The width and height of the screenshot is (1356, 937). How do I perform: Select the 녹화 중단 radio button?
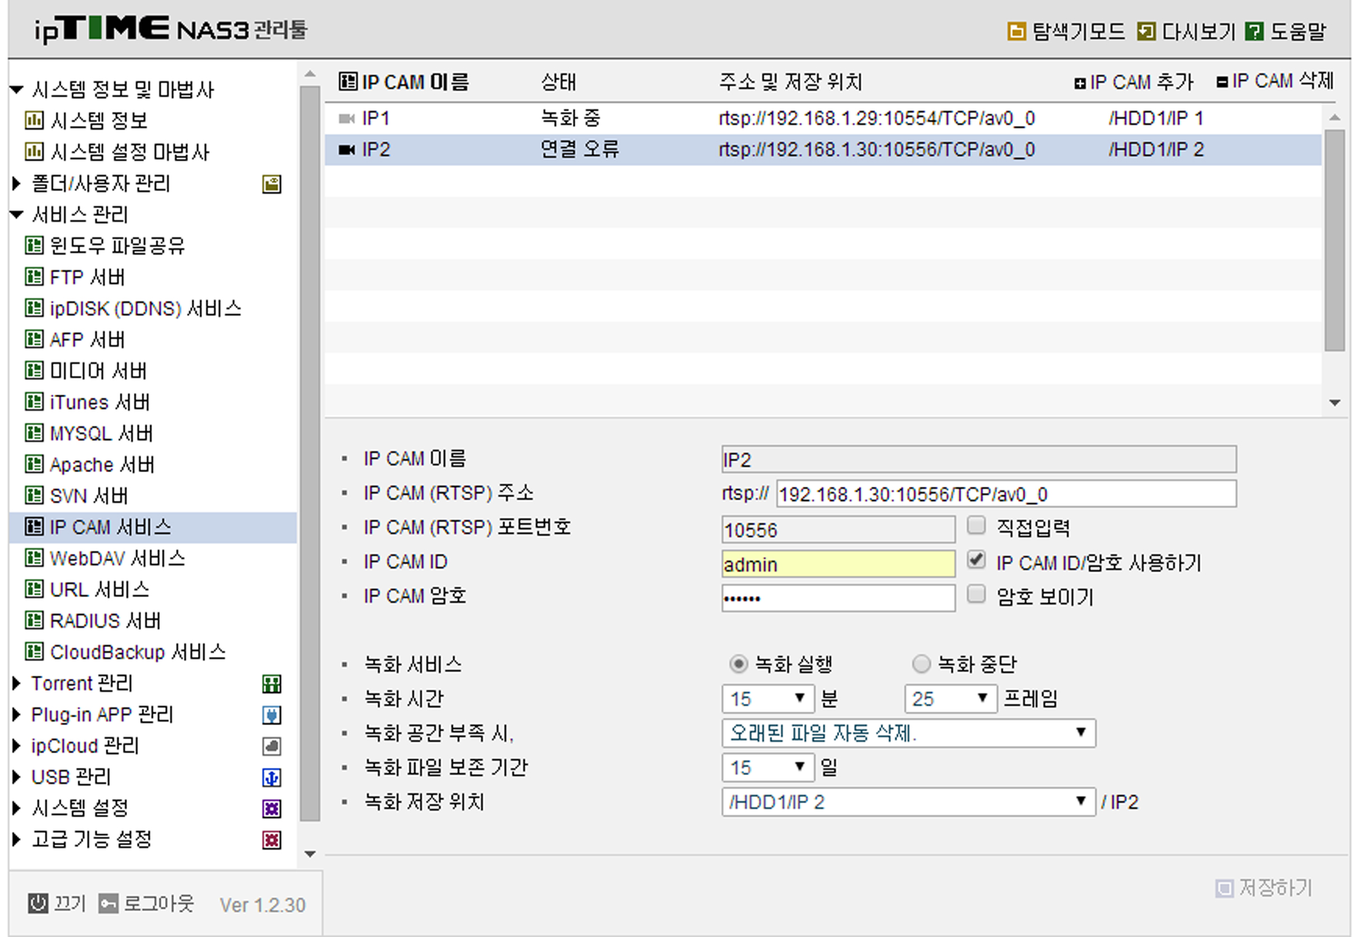(x=921, y=664)
